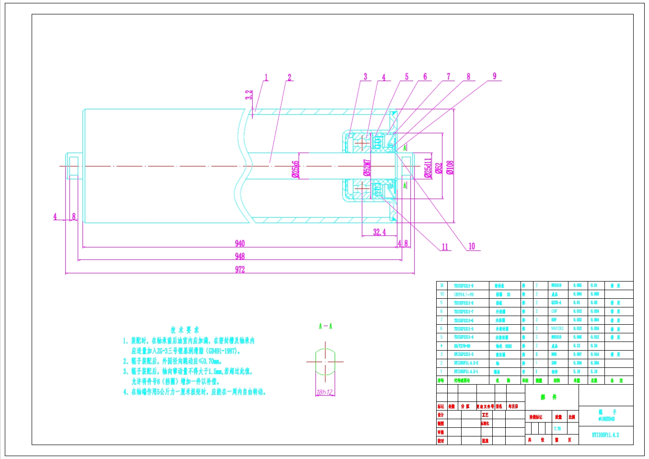Click the 7.79 mass value
Screen dimensions: 649x459
click(x=557, y=429)
